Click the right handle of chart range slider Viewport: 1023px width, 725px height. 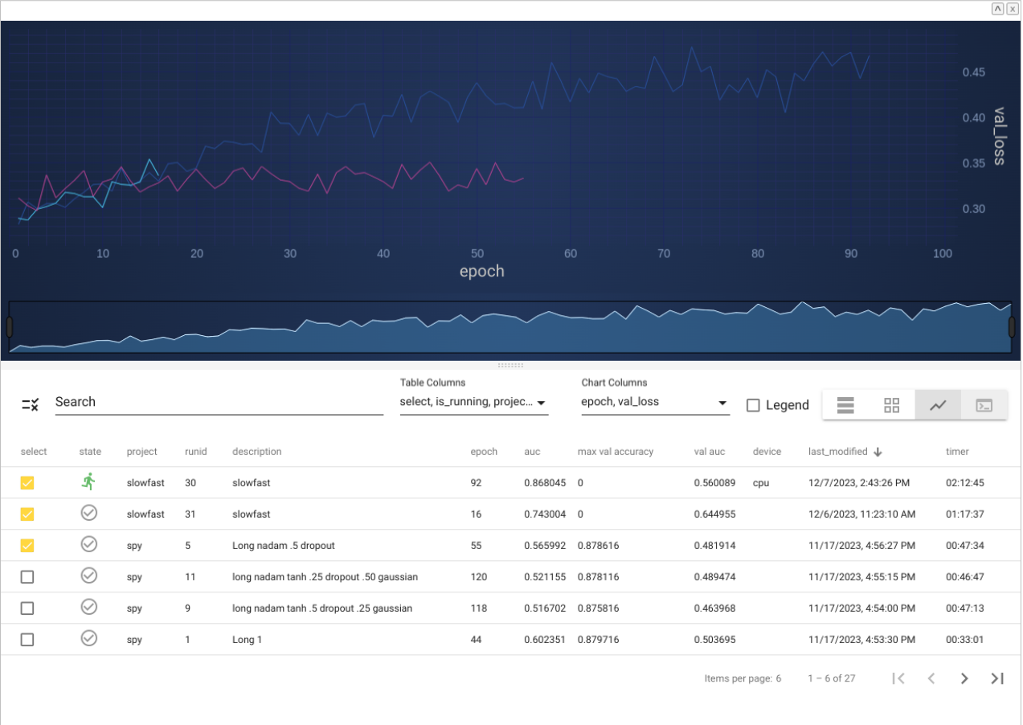pos(1012,327)
